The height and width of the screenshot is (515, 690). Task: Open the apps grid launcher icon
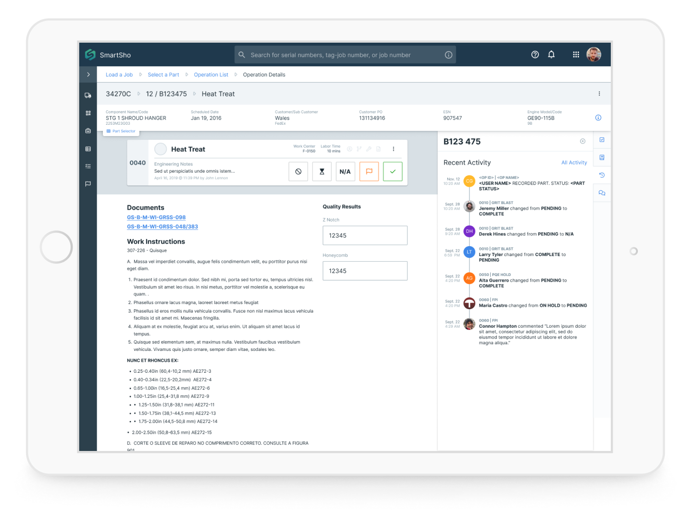click(576, 55)
